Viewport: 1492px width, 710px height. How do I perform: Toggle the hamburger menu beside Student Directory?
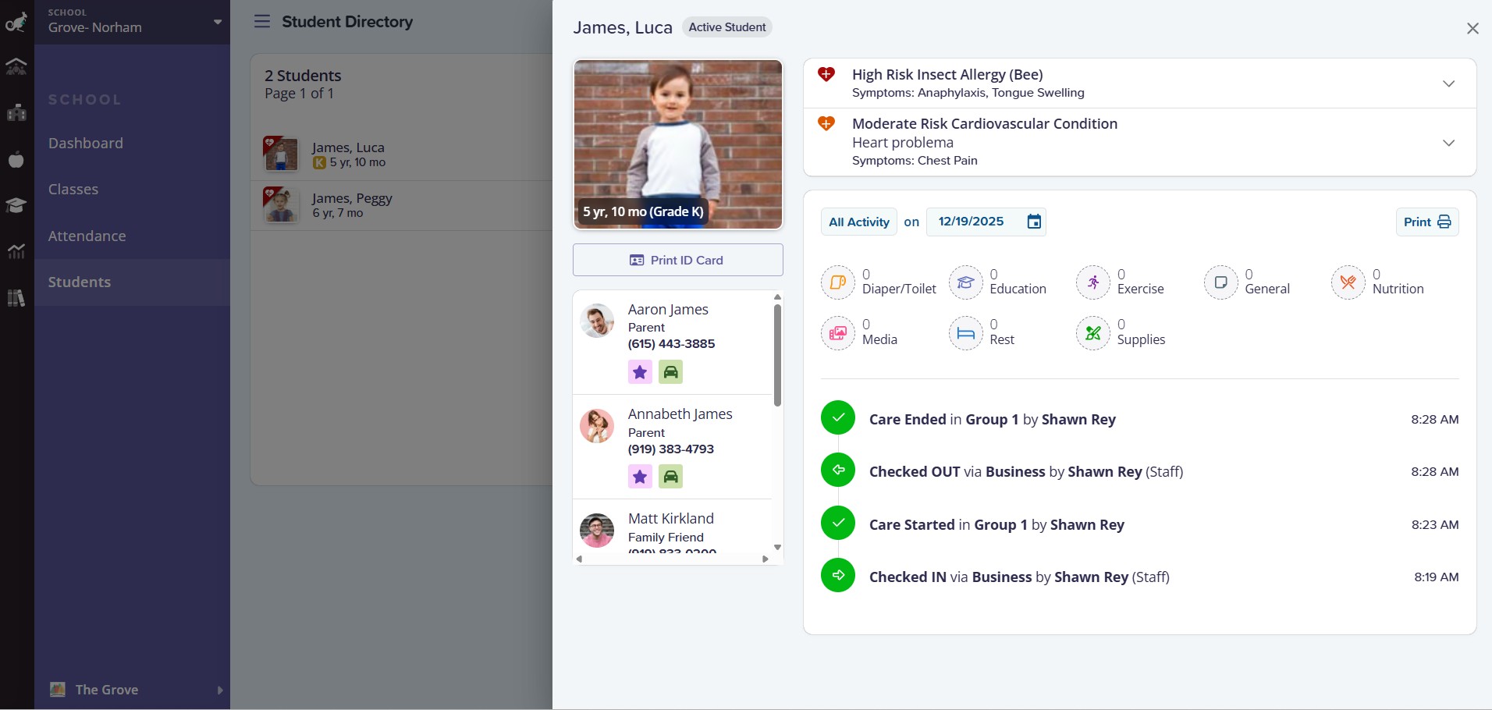coord(262,22)
